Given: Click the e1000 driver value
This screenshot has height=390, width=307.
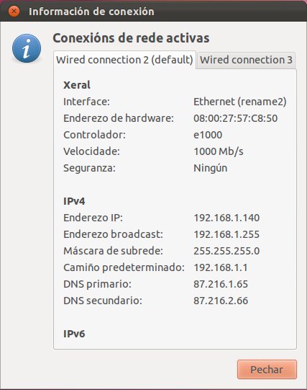Looking at the screenshot, I should (x=208, y=135).
